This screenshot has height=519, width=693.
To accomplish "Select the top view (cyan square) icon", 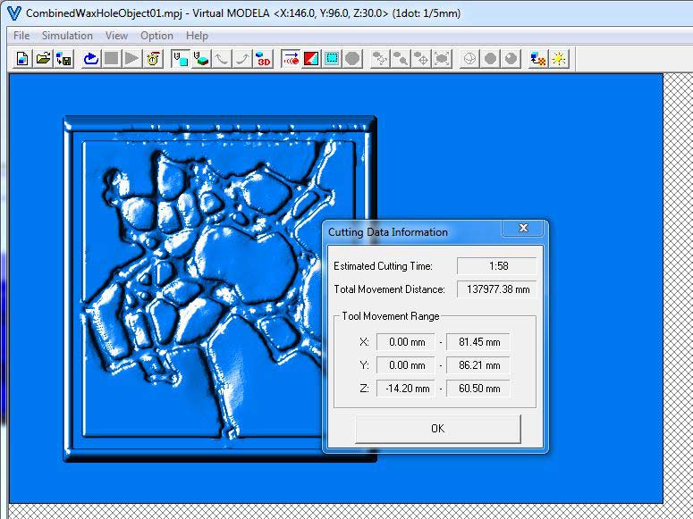I will pos(181,59).
